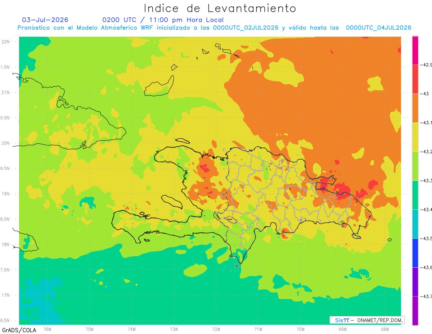Click the '20N' latitude label
This screenshot has width=432, height=334.
point(6,143)
